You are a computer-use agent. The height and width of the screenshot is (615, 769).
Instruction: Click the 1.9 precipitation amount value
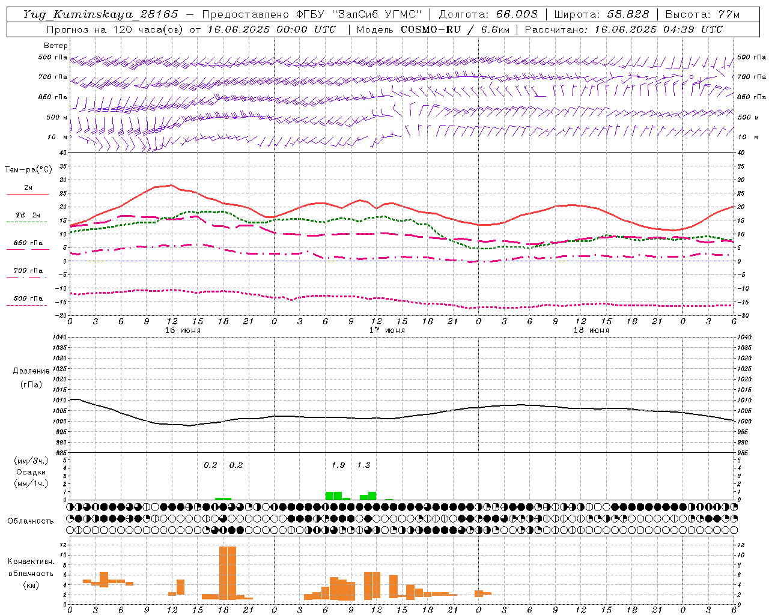(x=338, y=465)
